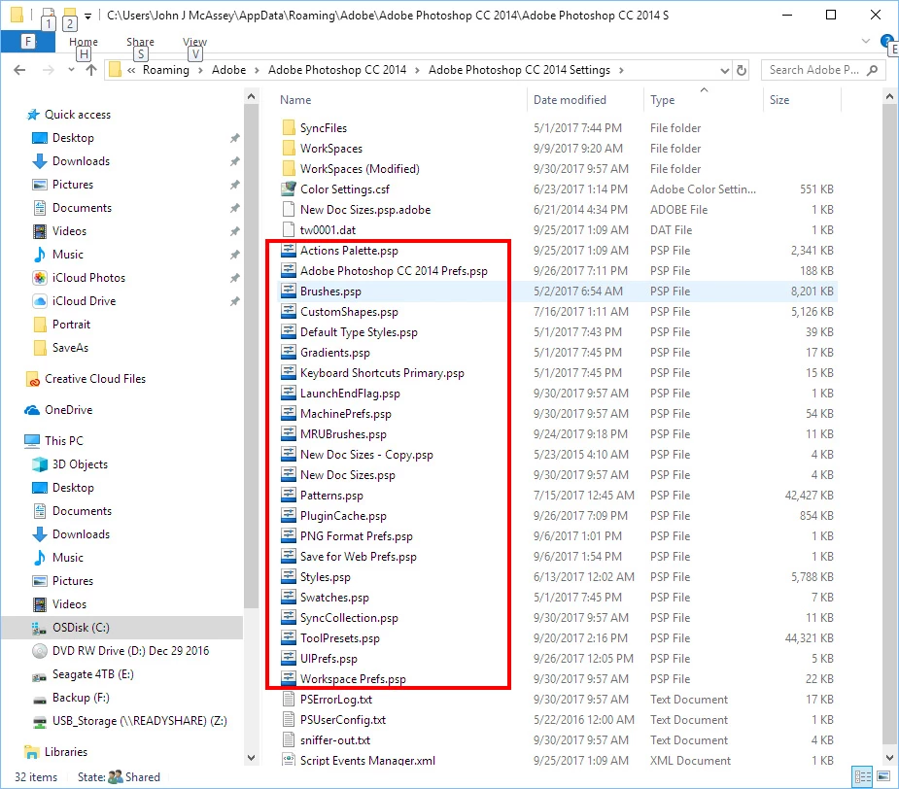Open Quick Access Toolbar customize dropdown
The height and width of the screenshot is (789, 899).
pos(87,17)
